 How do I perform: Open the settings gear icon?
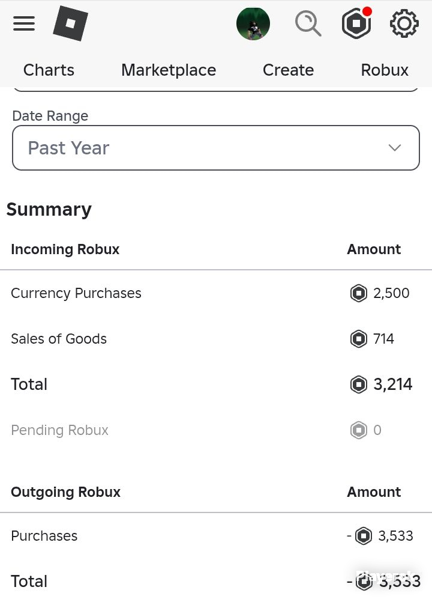click(x=404, y=23)
